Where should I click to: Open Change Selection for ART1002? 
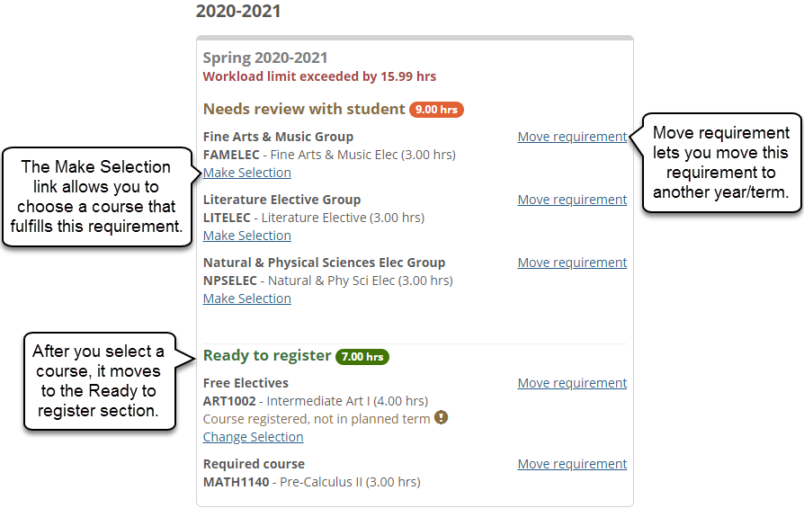(253, 437)
